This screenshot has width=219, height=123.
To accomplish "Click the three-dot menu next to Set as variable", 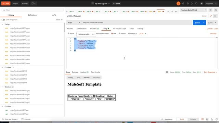I will (93, 34).
